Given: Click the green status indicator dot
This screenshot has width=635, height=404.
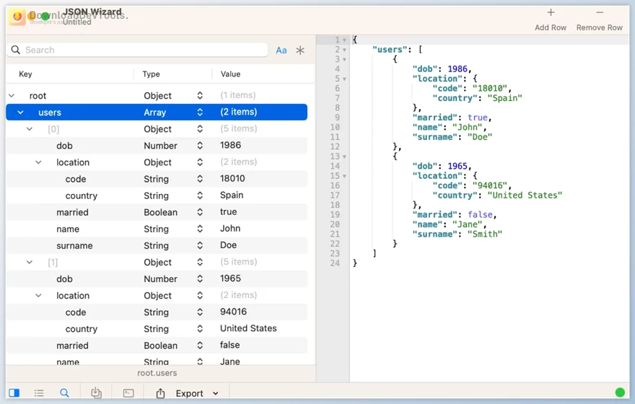Looking at the screenshot, I should point(620,392).
